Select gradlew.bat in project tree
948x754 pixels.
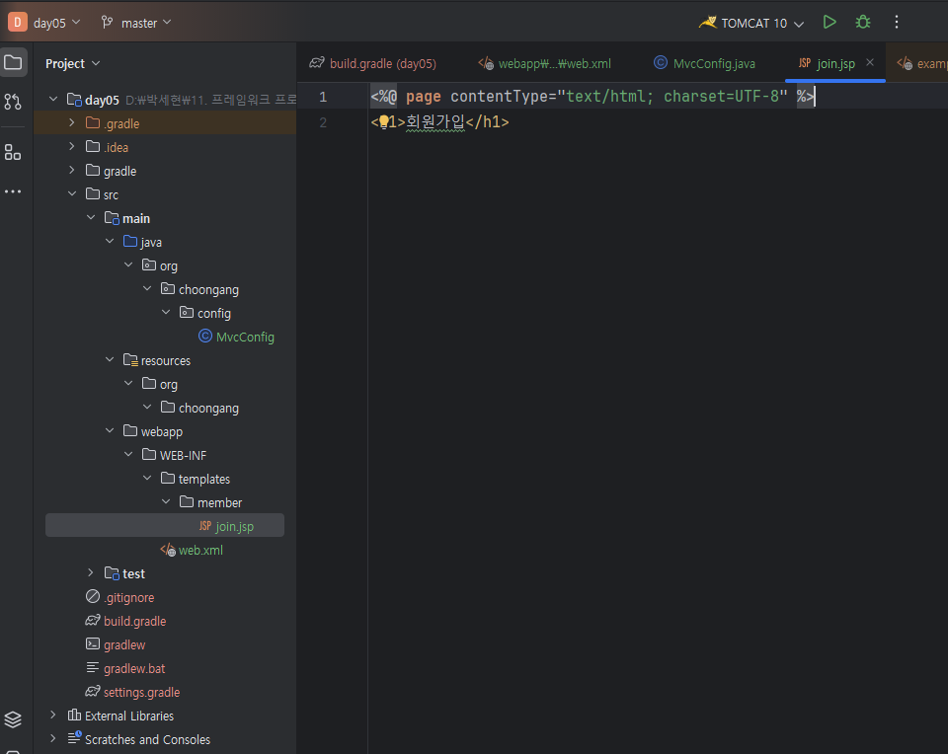coord(134,669)
